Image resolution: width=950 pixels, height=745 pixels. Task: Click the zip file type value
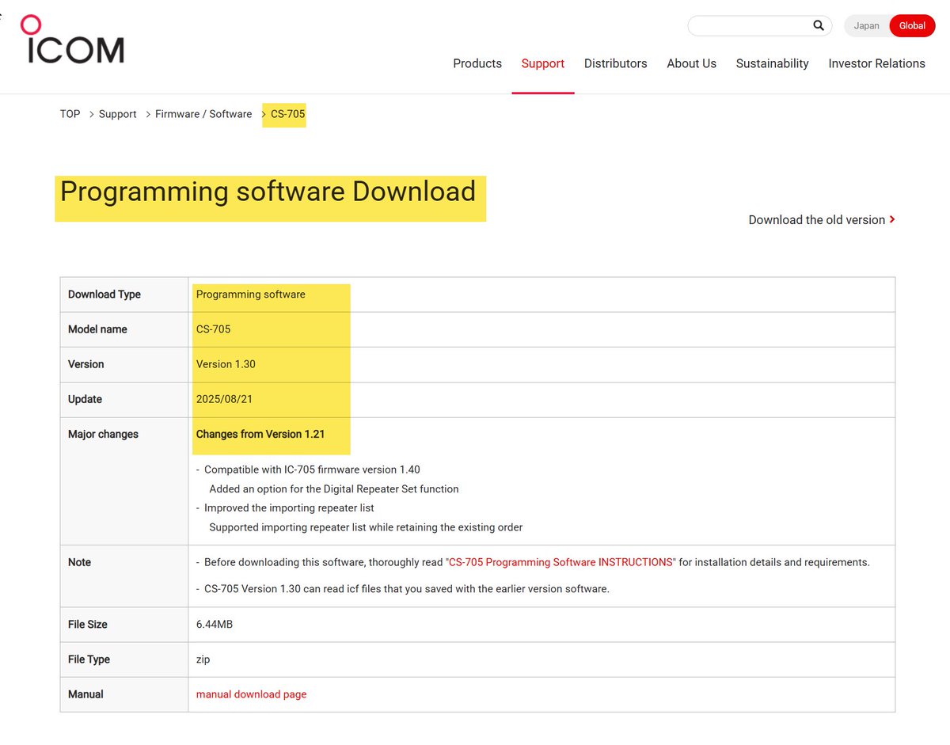[203, 659]
